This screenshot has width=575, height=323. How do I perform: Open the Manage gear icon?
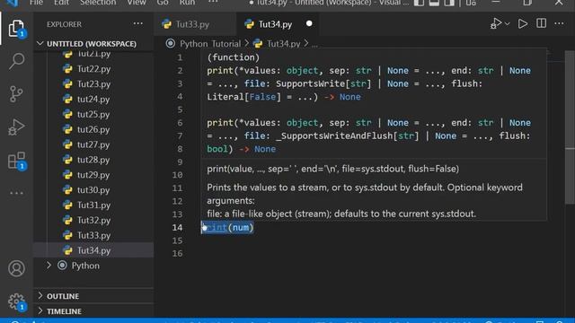(16, 301)
